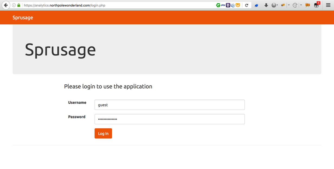Open the Firebug bug extension icon
The image size is (334, 169).
[283, 5]
